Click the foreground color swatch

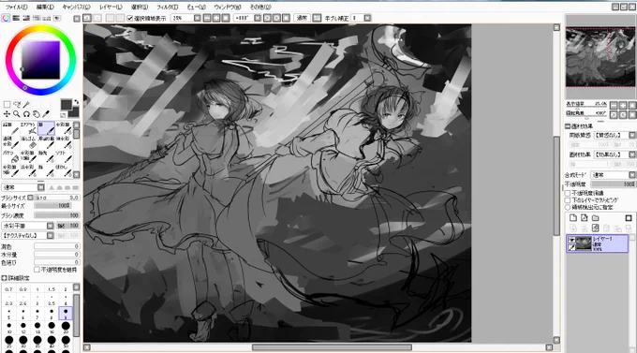point(66,105)
